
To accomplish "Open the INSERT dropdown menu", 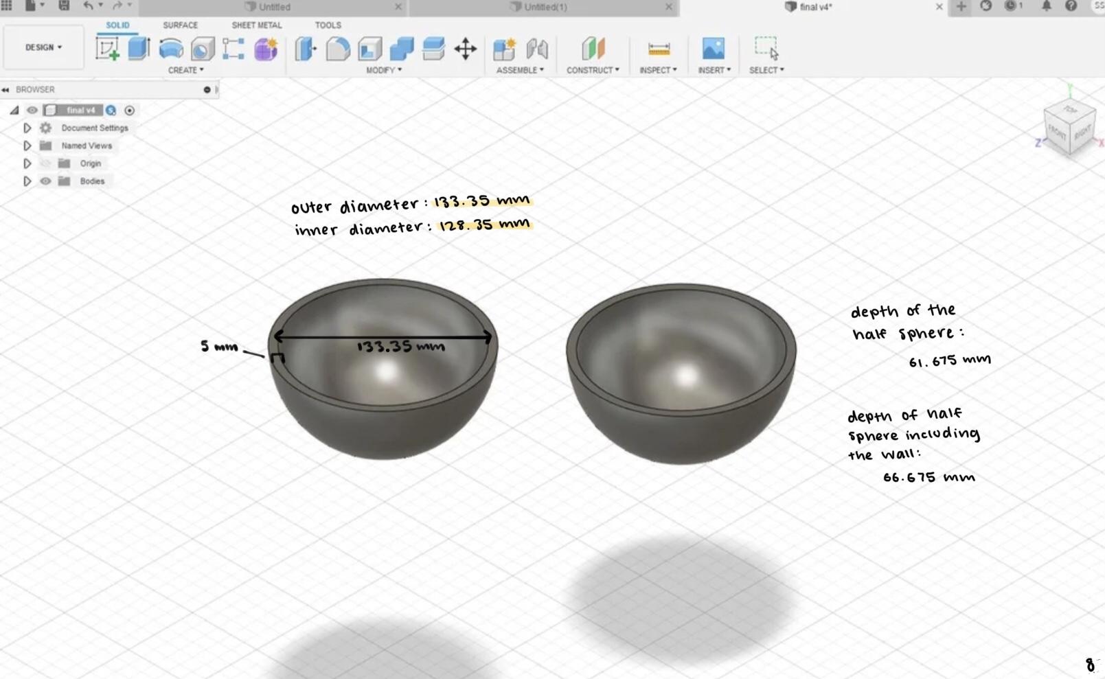I will (714, 70).
